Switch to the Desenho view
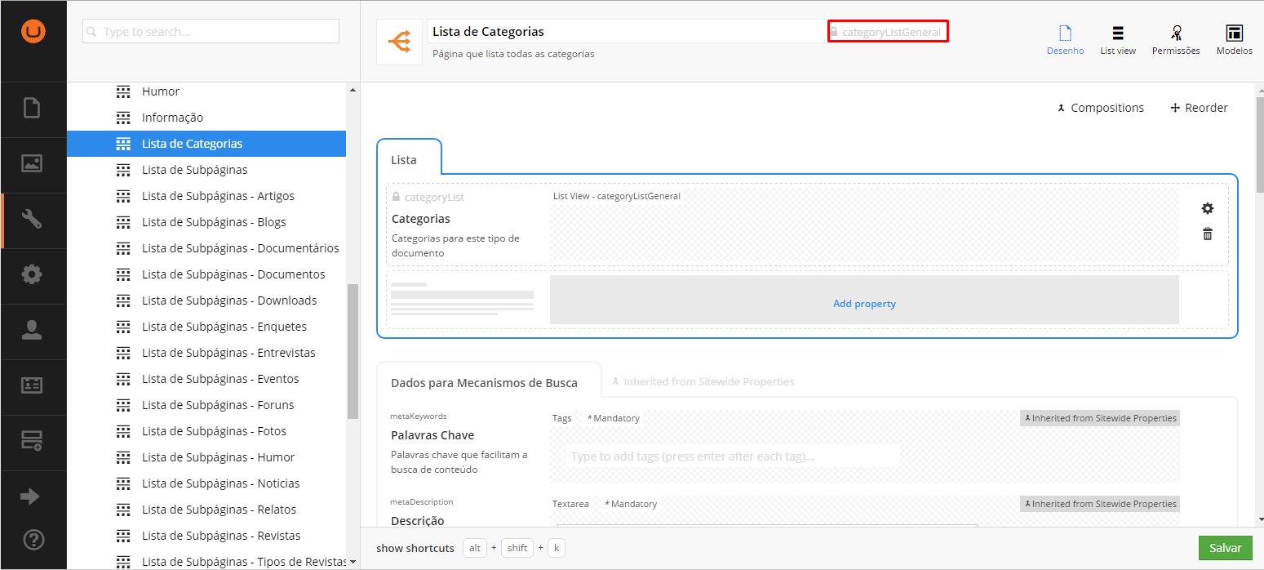 [x=1065, y=41]
